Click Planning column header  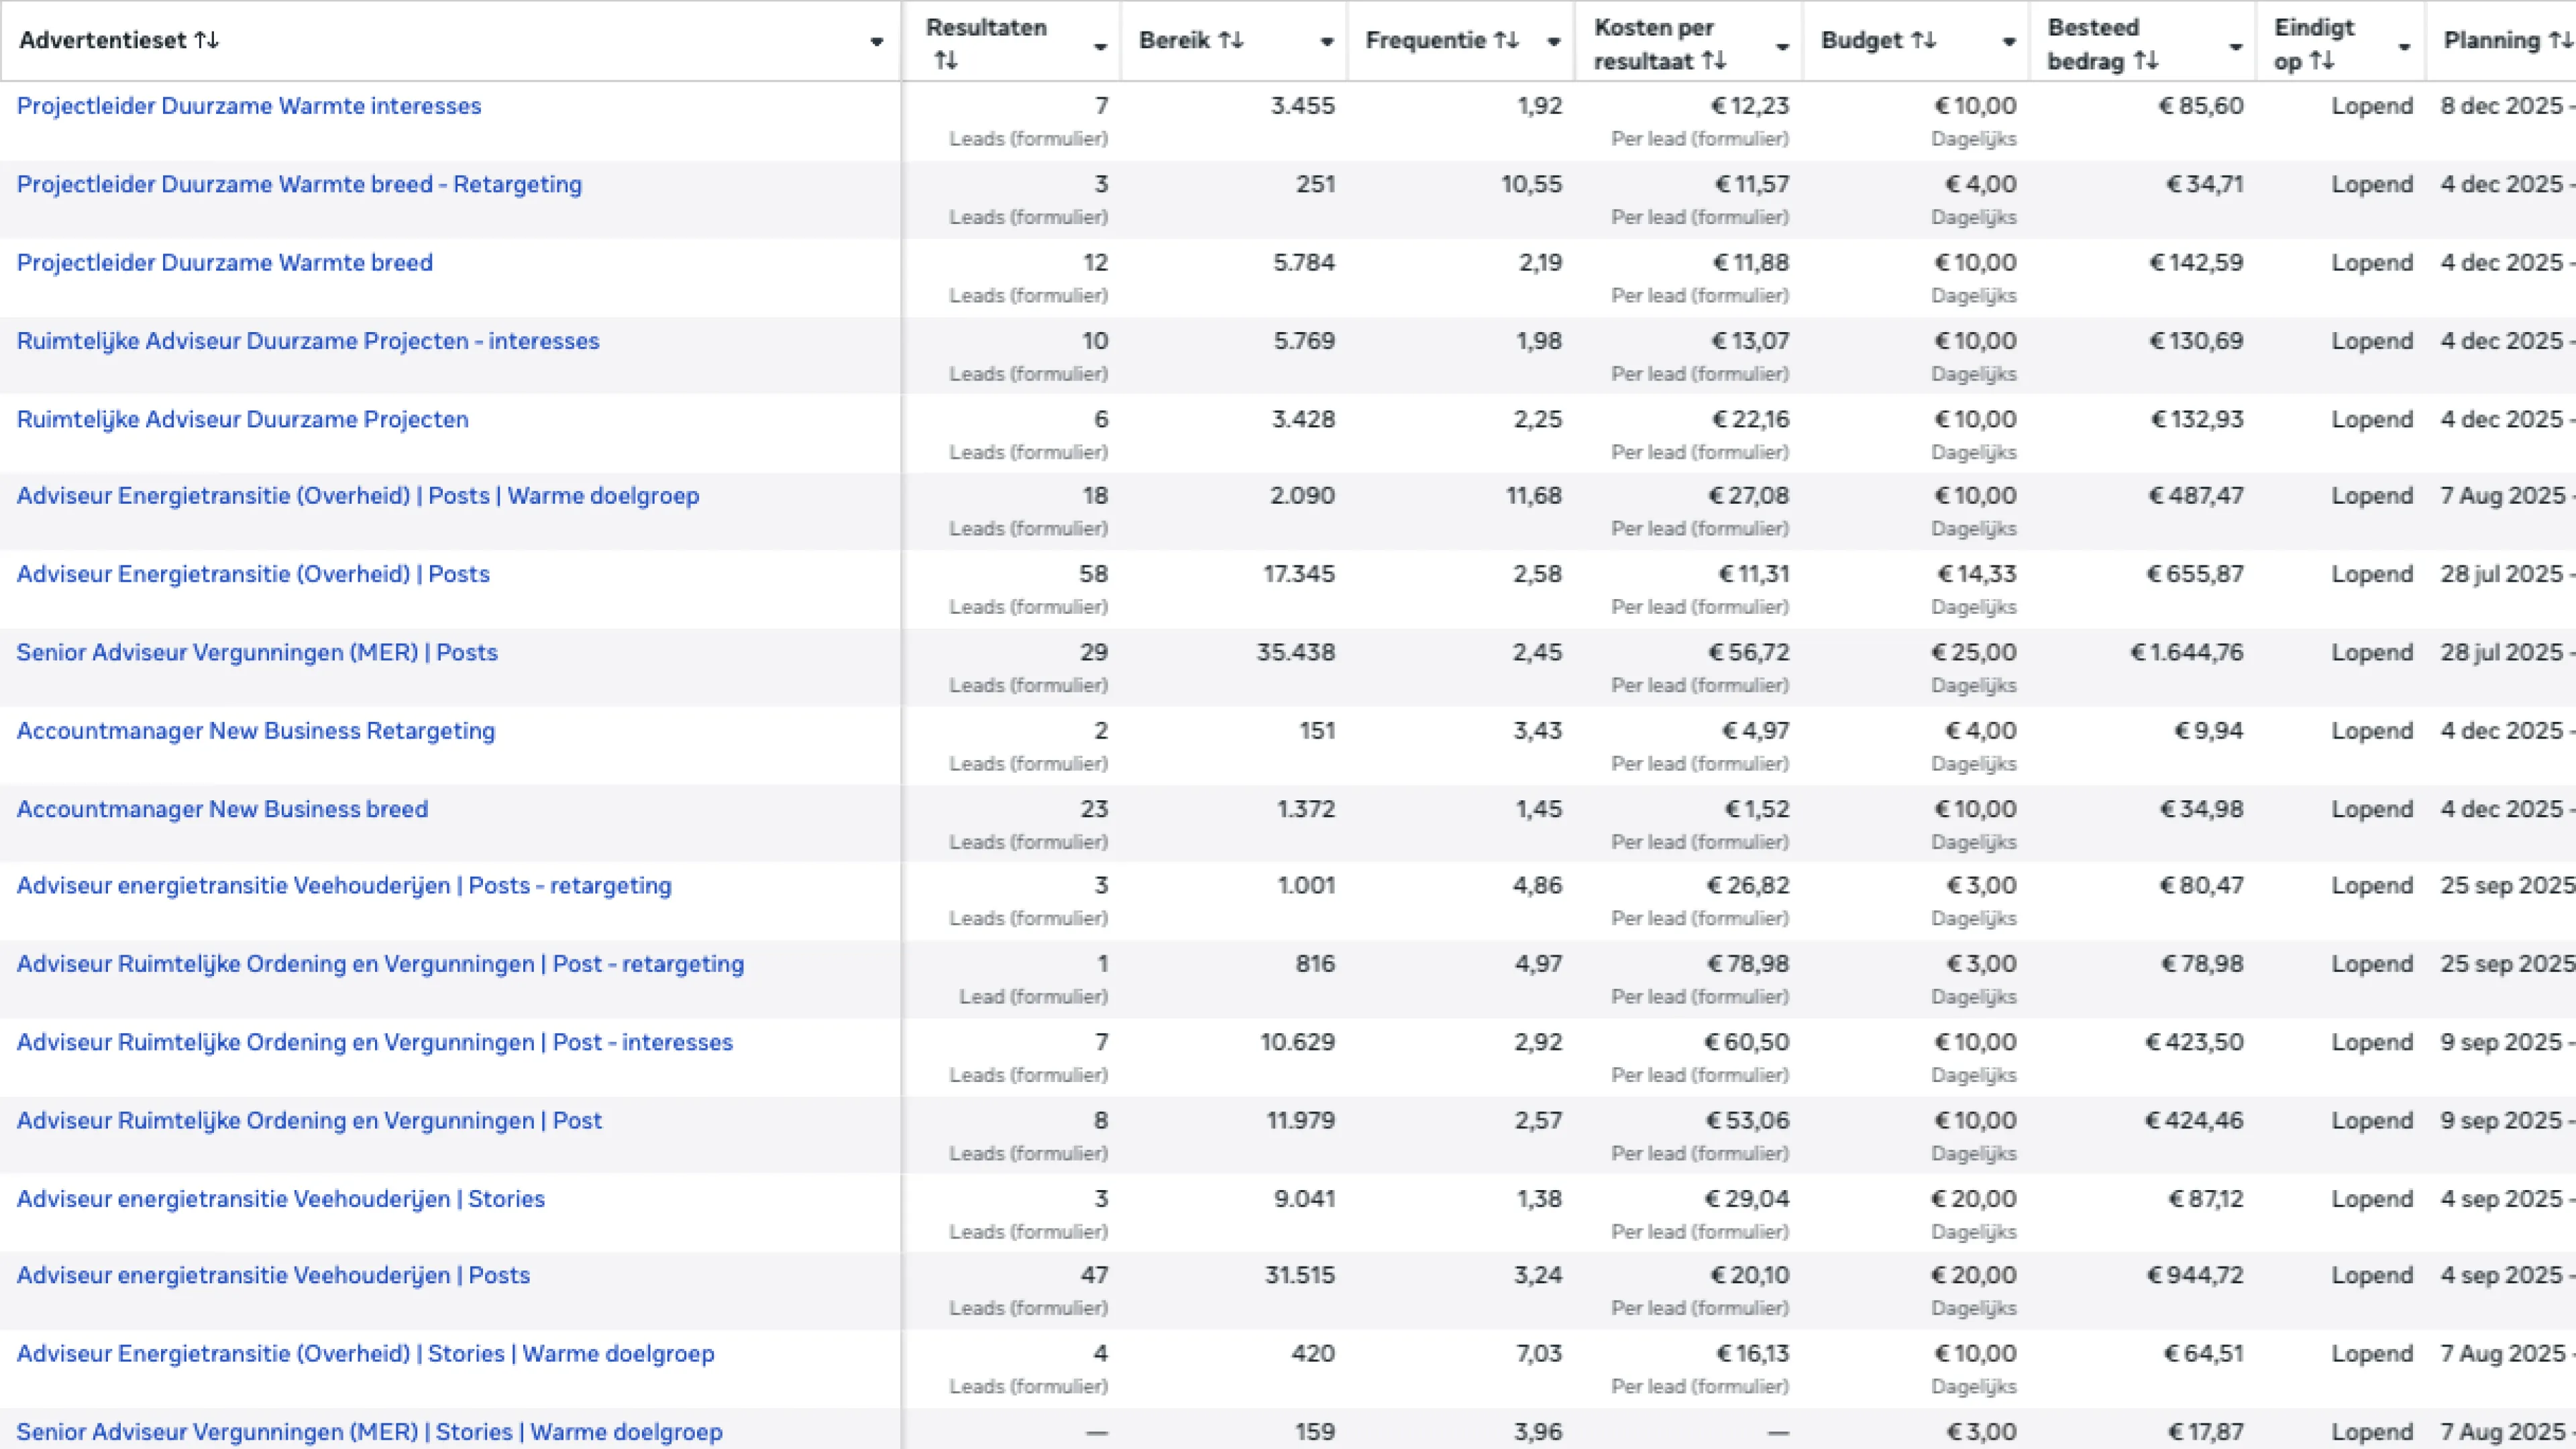pos(2491,40)
